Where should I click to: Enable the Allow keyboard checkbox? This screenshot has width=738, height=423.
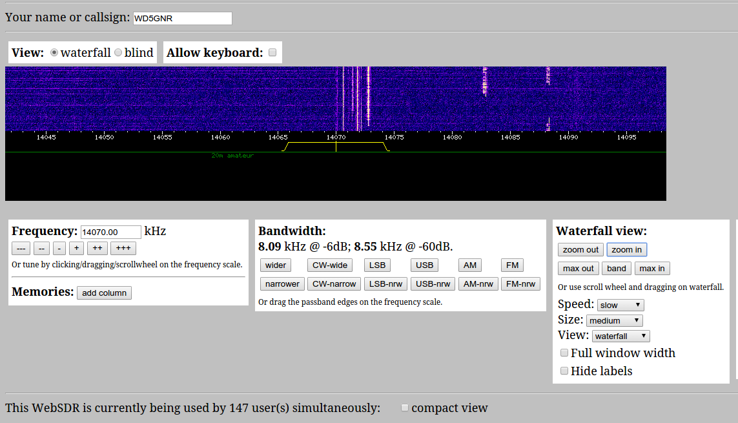[x=272, y=53]
